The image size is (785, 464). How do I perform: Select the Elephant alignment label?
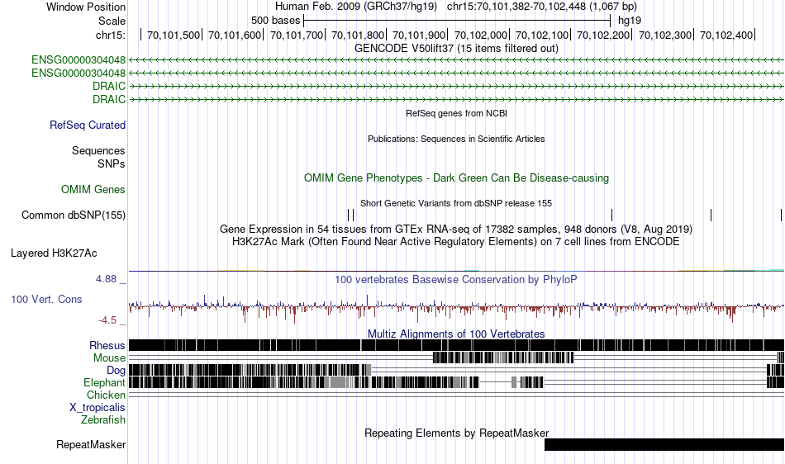pos(105,382)
